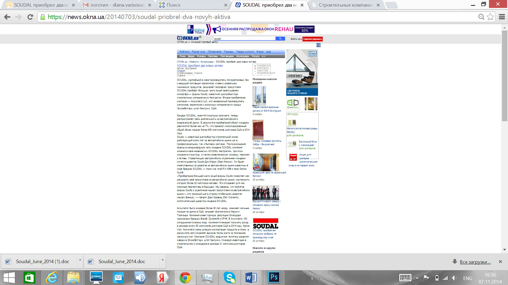Open the Soudal_June_2014.doc download

[122, 262]
